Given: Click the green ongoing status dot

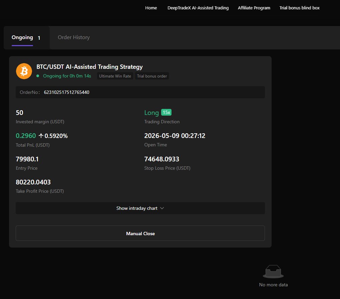Looking at the screenshot, I should click(38, 76).
